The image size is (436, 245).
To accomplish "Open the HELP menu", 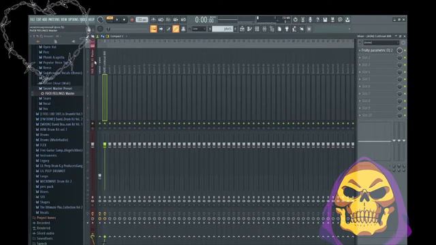I will (x=91, y=20).
